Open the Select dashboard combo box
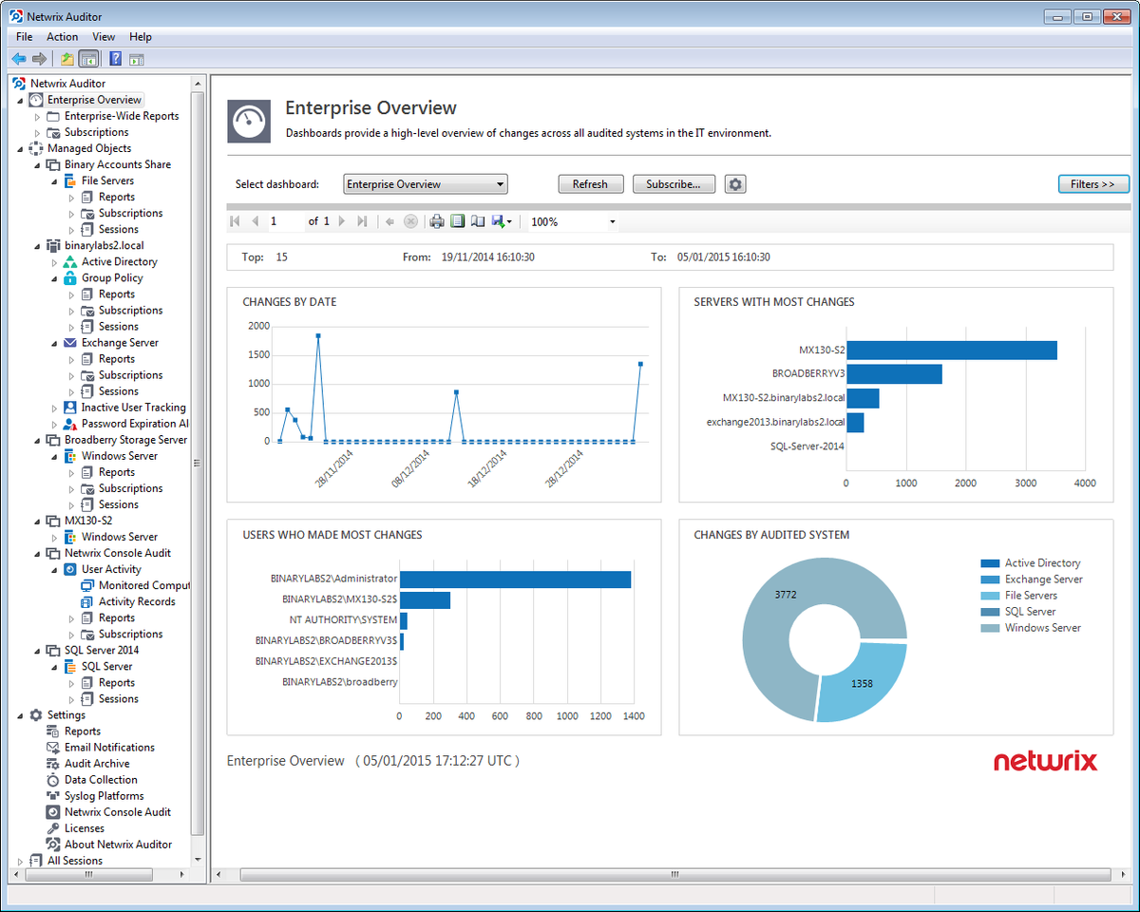Image resolution: width=1140 pixels, height=912 pixels. click(x=426, y=184)
